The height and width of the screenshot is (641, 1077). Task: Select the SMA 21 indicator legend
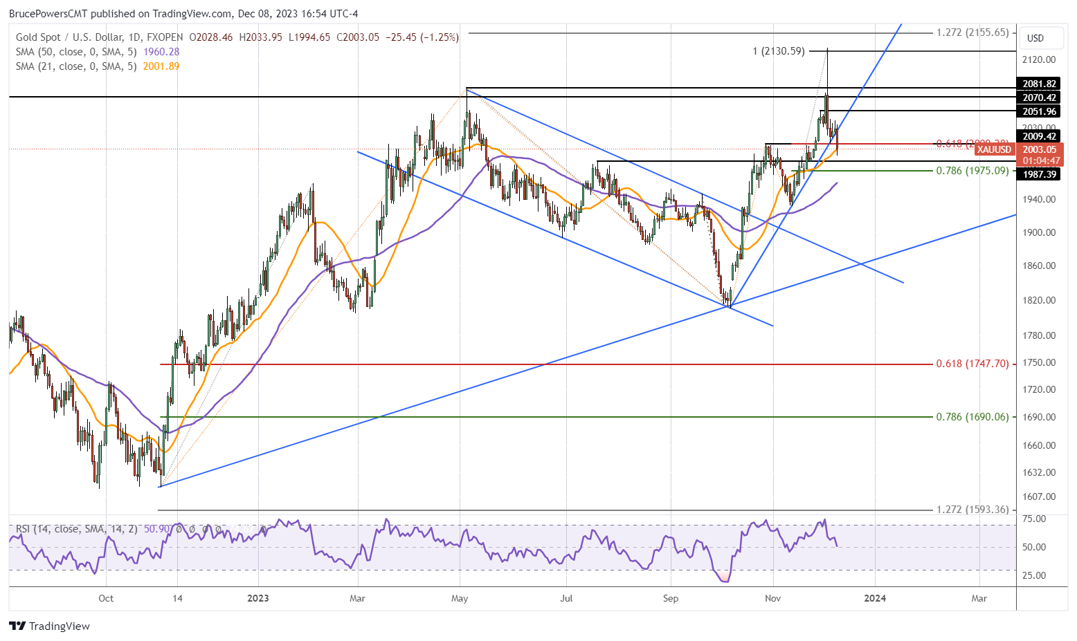(77, 66)
